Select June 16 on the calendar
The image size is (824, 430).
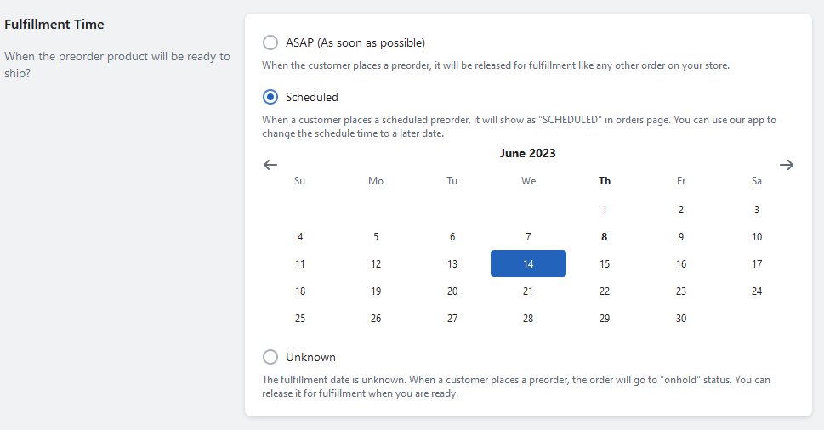[x=680, y=264]
